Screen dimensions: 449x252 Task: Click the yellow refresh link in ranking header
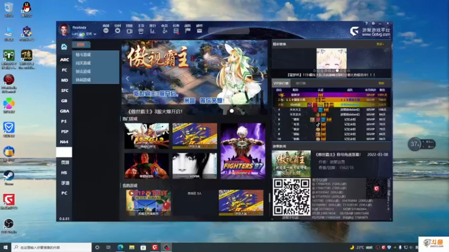coord(381,83)
